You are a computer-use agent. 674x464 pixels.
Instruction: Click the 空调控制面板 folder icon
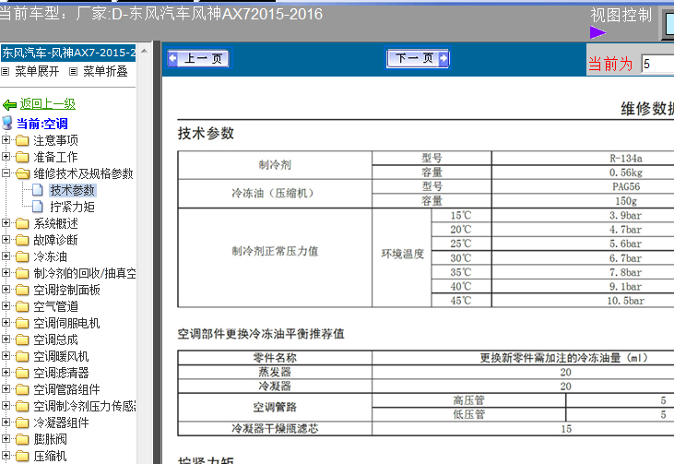[22, 290]
